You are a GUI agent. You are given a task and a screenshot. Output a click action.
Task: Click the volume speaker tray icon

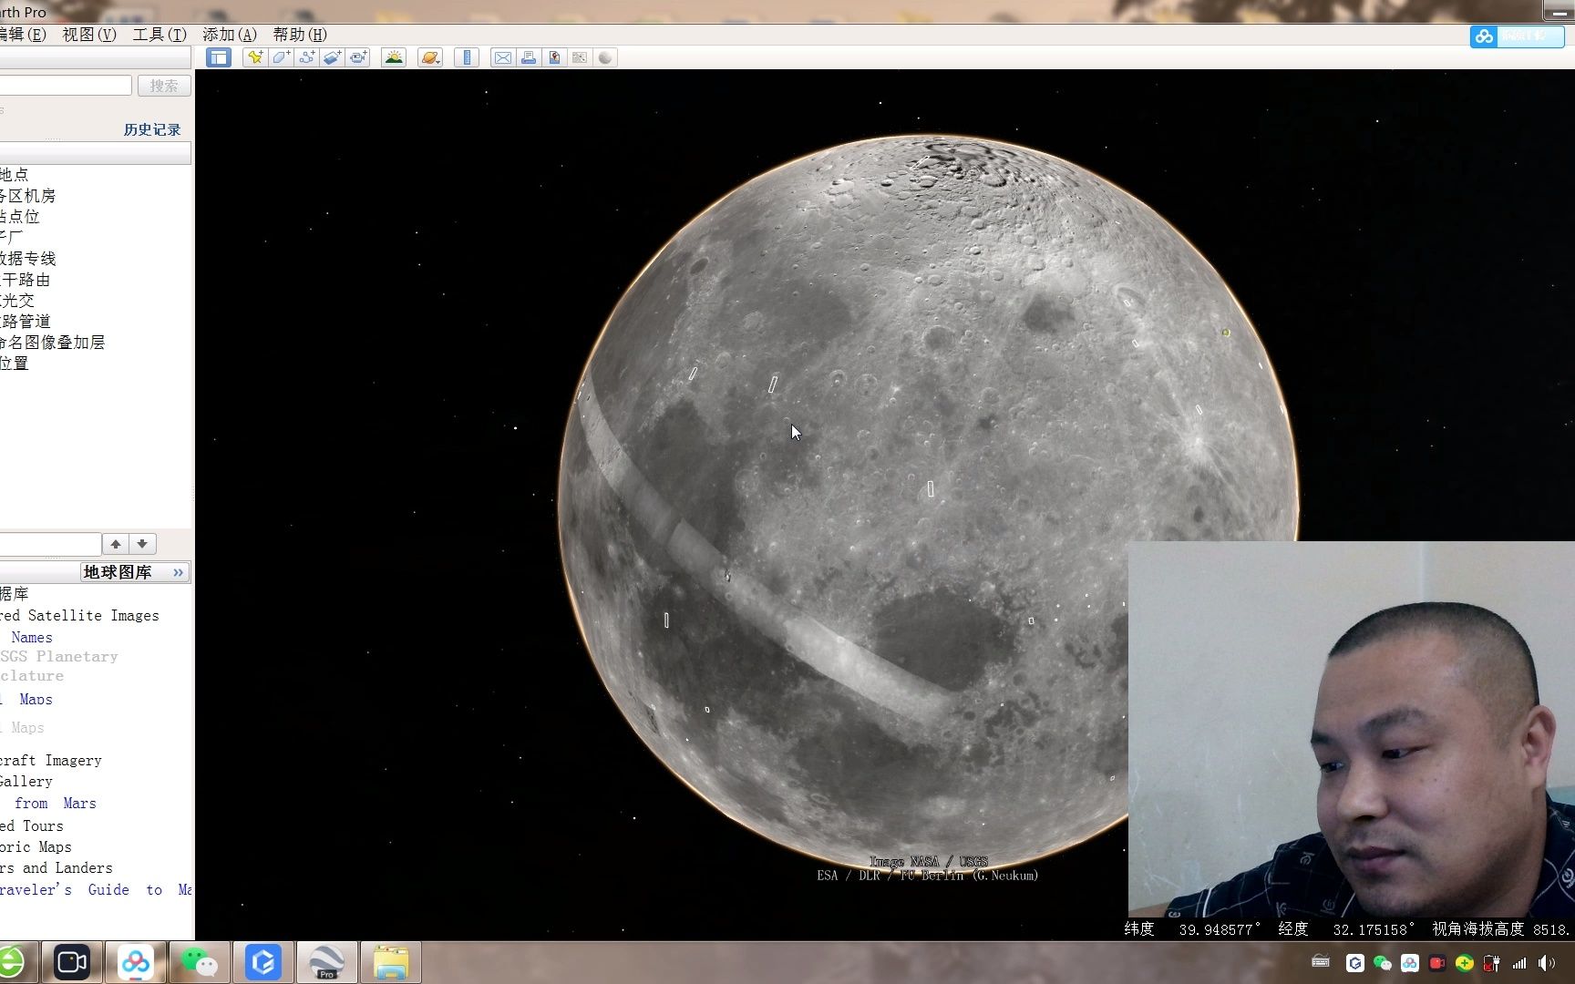pyautogui.click(x=1547, y=963)
